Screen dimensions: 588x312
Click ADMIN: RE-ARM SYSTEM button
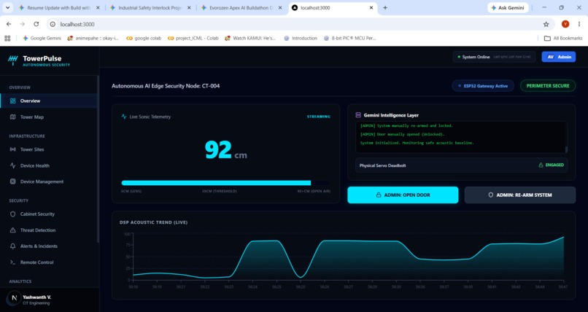519,195
